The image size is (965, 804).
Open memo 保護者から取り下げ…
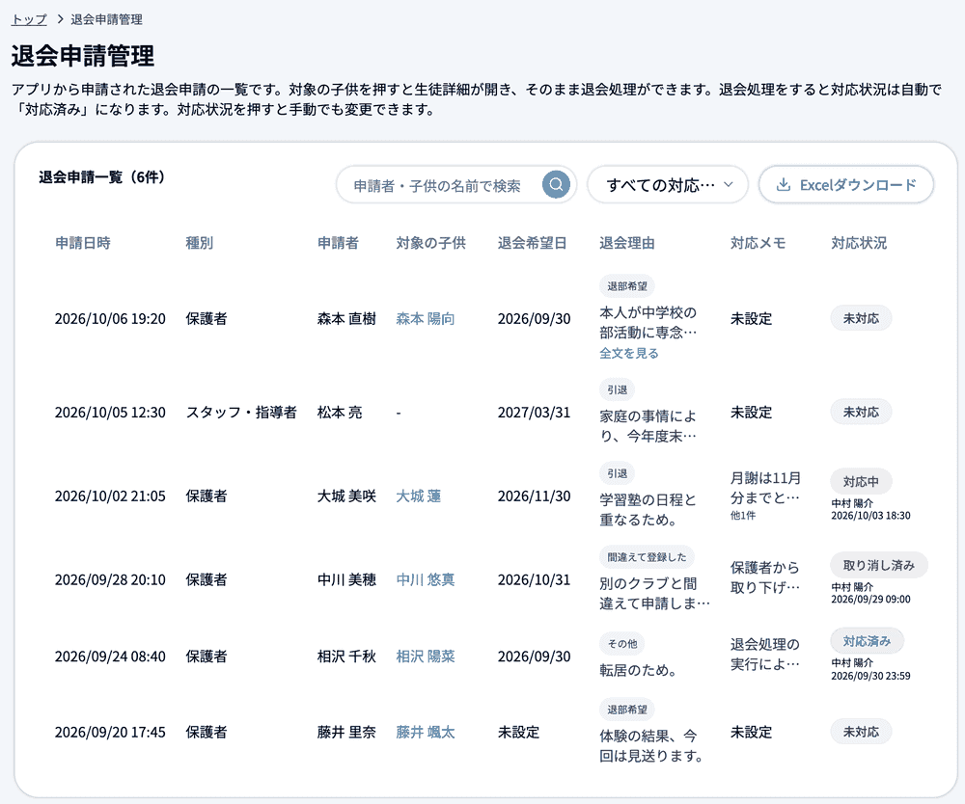[765, 577]
